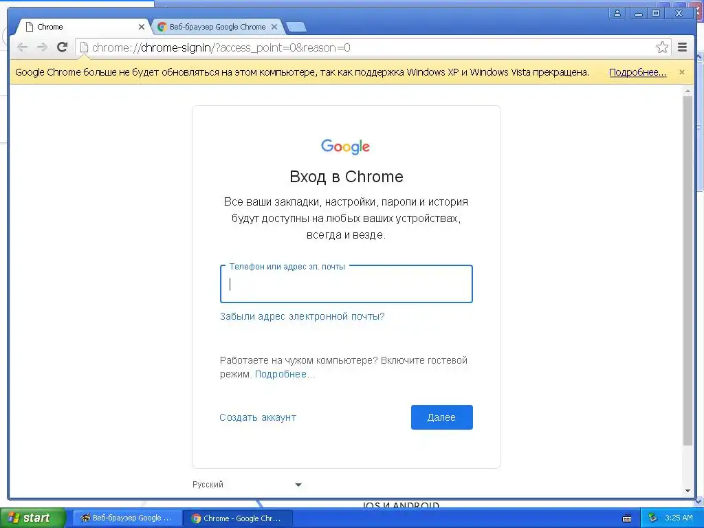Click the 3:25 AM clock

679,518
